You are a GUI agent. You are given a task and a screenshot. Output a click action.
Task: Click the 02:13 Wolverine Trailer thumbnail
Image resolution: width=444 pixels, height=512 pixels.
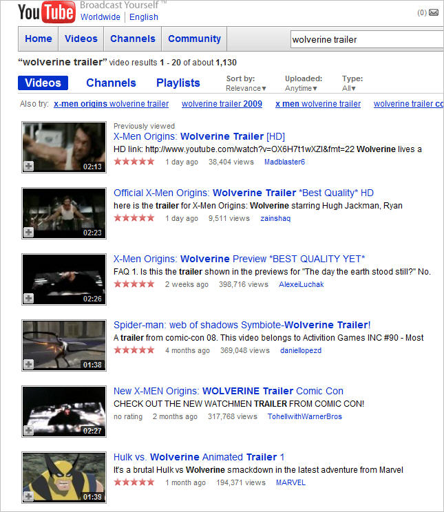point(64,147)
